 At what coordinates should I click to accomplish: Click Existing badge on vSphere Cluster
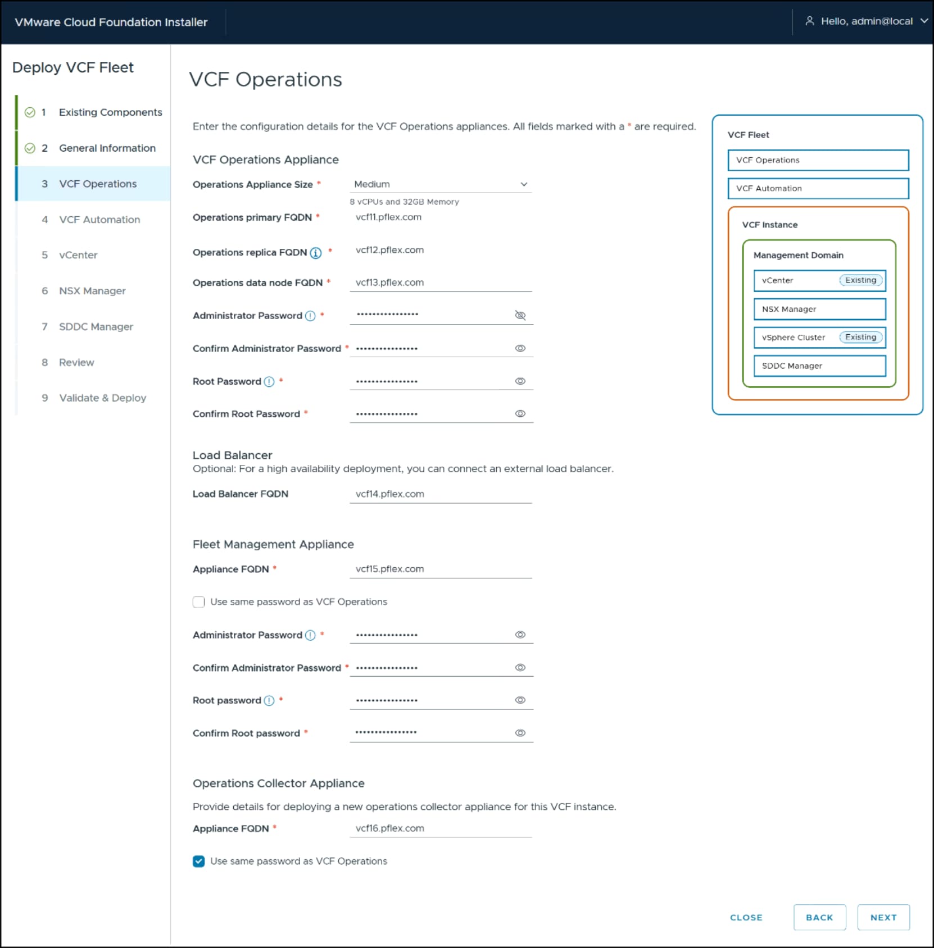861,338
